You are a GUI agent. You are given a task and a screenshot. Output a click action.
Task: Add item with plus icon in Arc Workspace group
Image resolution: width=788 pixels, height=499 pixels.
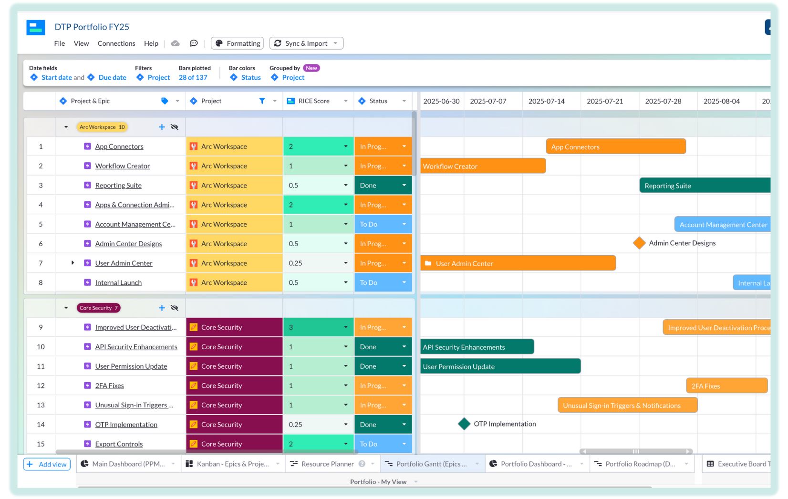(162, 127)
